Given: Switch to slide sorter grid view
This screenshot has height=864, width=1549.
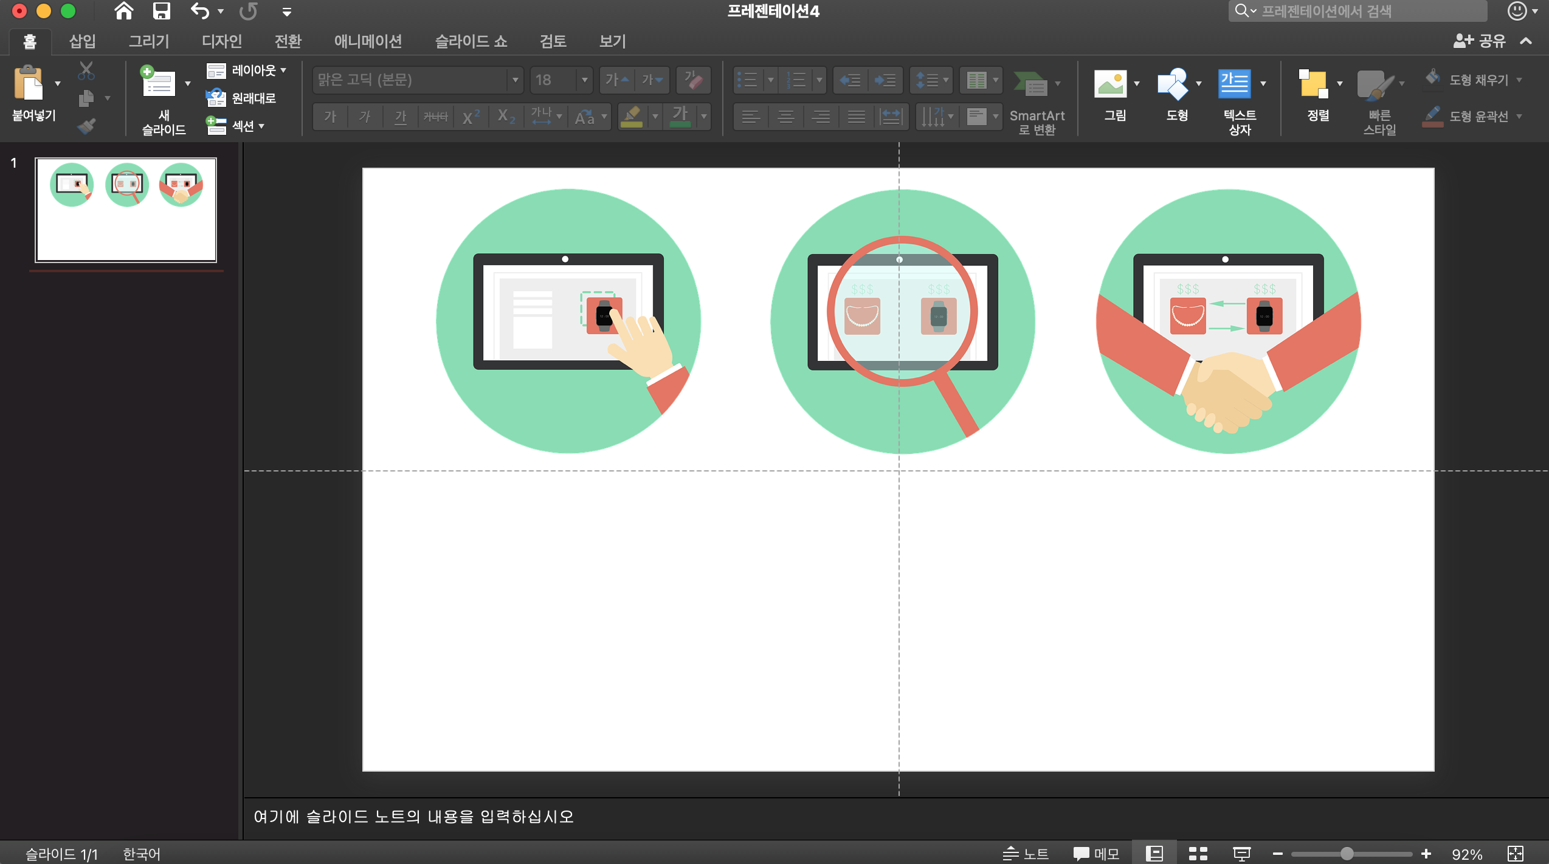Looking at the screenshot, I should (1198, 853).
